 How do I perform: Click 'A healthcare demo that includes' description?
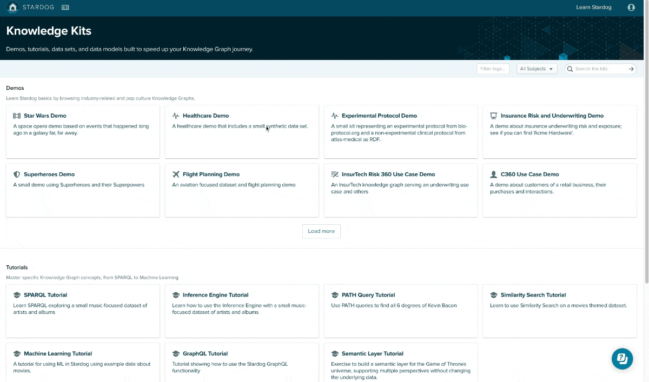(240, 126)
